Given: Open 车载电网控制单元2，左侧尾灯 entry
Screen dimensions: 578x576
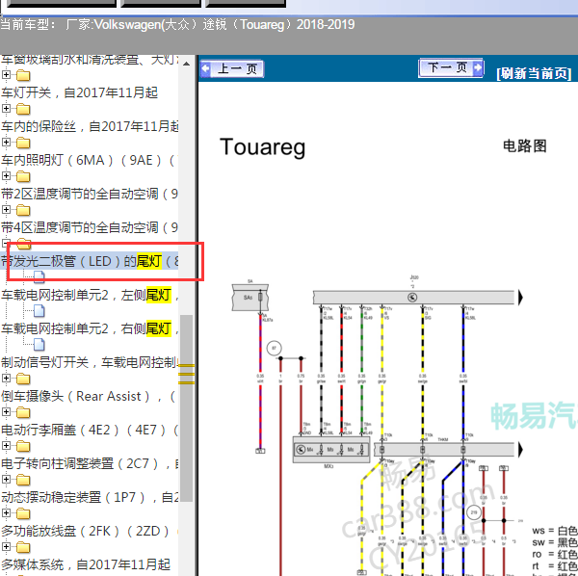Looking at the screenshot, I should click(x=90, y=295).
